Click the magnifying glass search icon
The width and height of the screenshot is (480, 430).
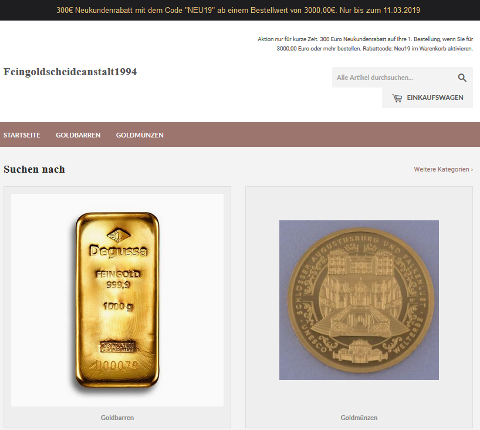coord(462,78)
